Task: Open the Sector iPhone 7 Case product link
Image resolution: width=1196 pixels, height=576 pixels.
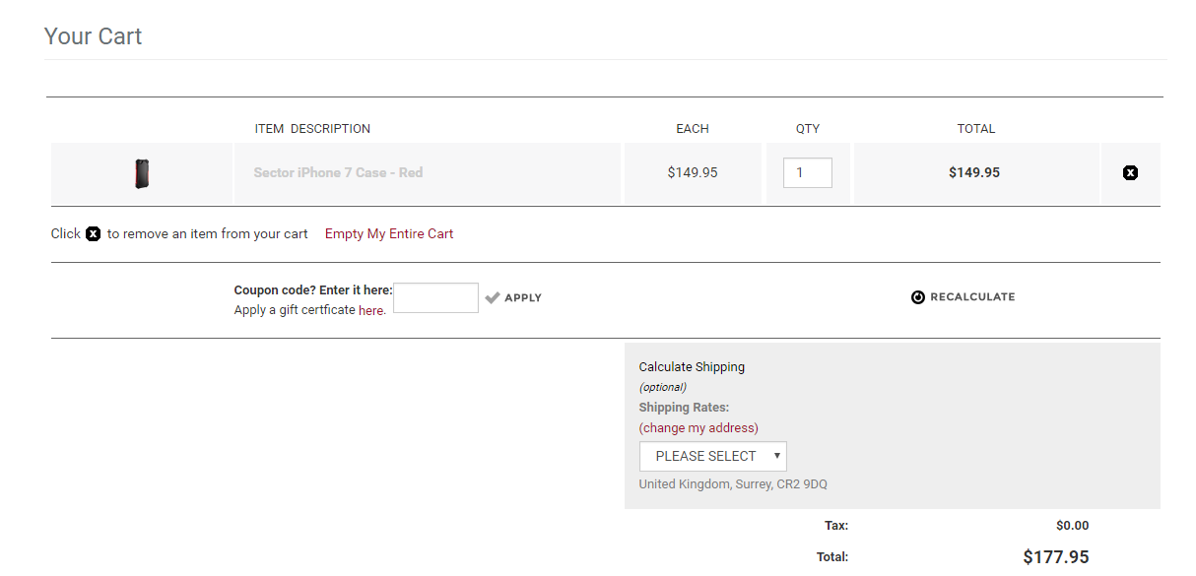Action: (338, 173)
